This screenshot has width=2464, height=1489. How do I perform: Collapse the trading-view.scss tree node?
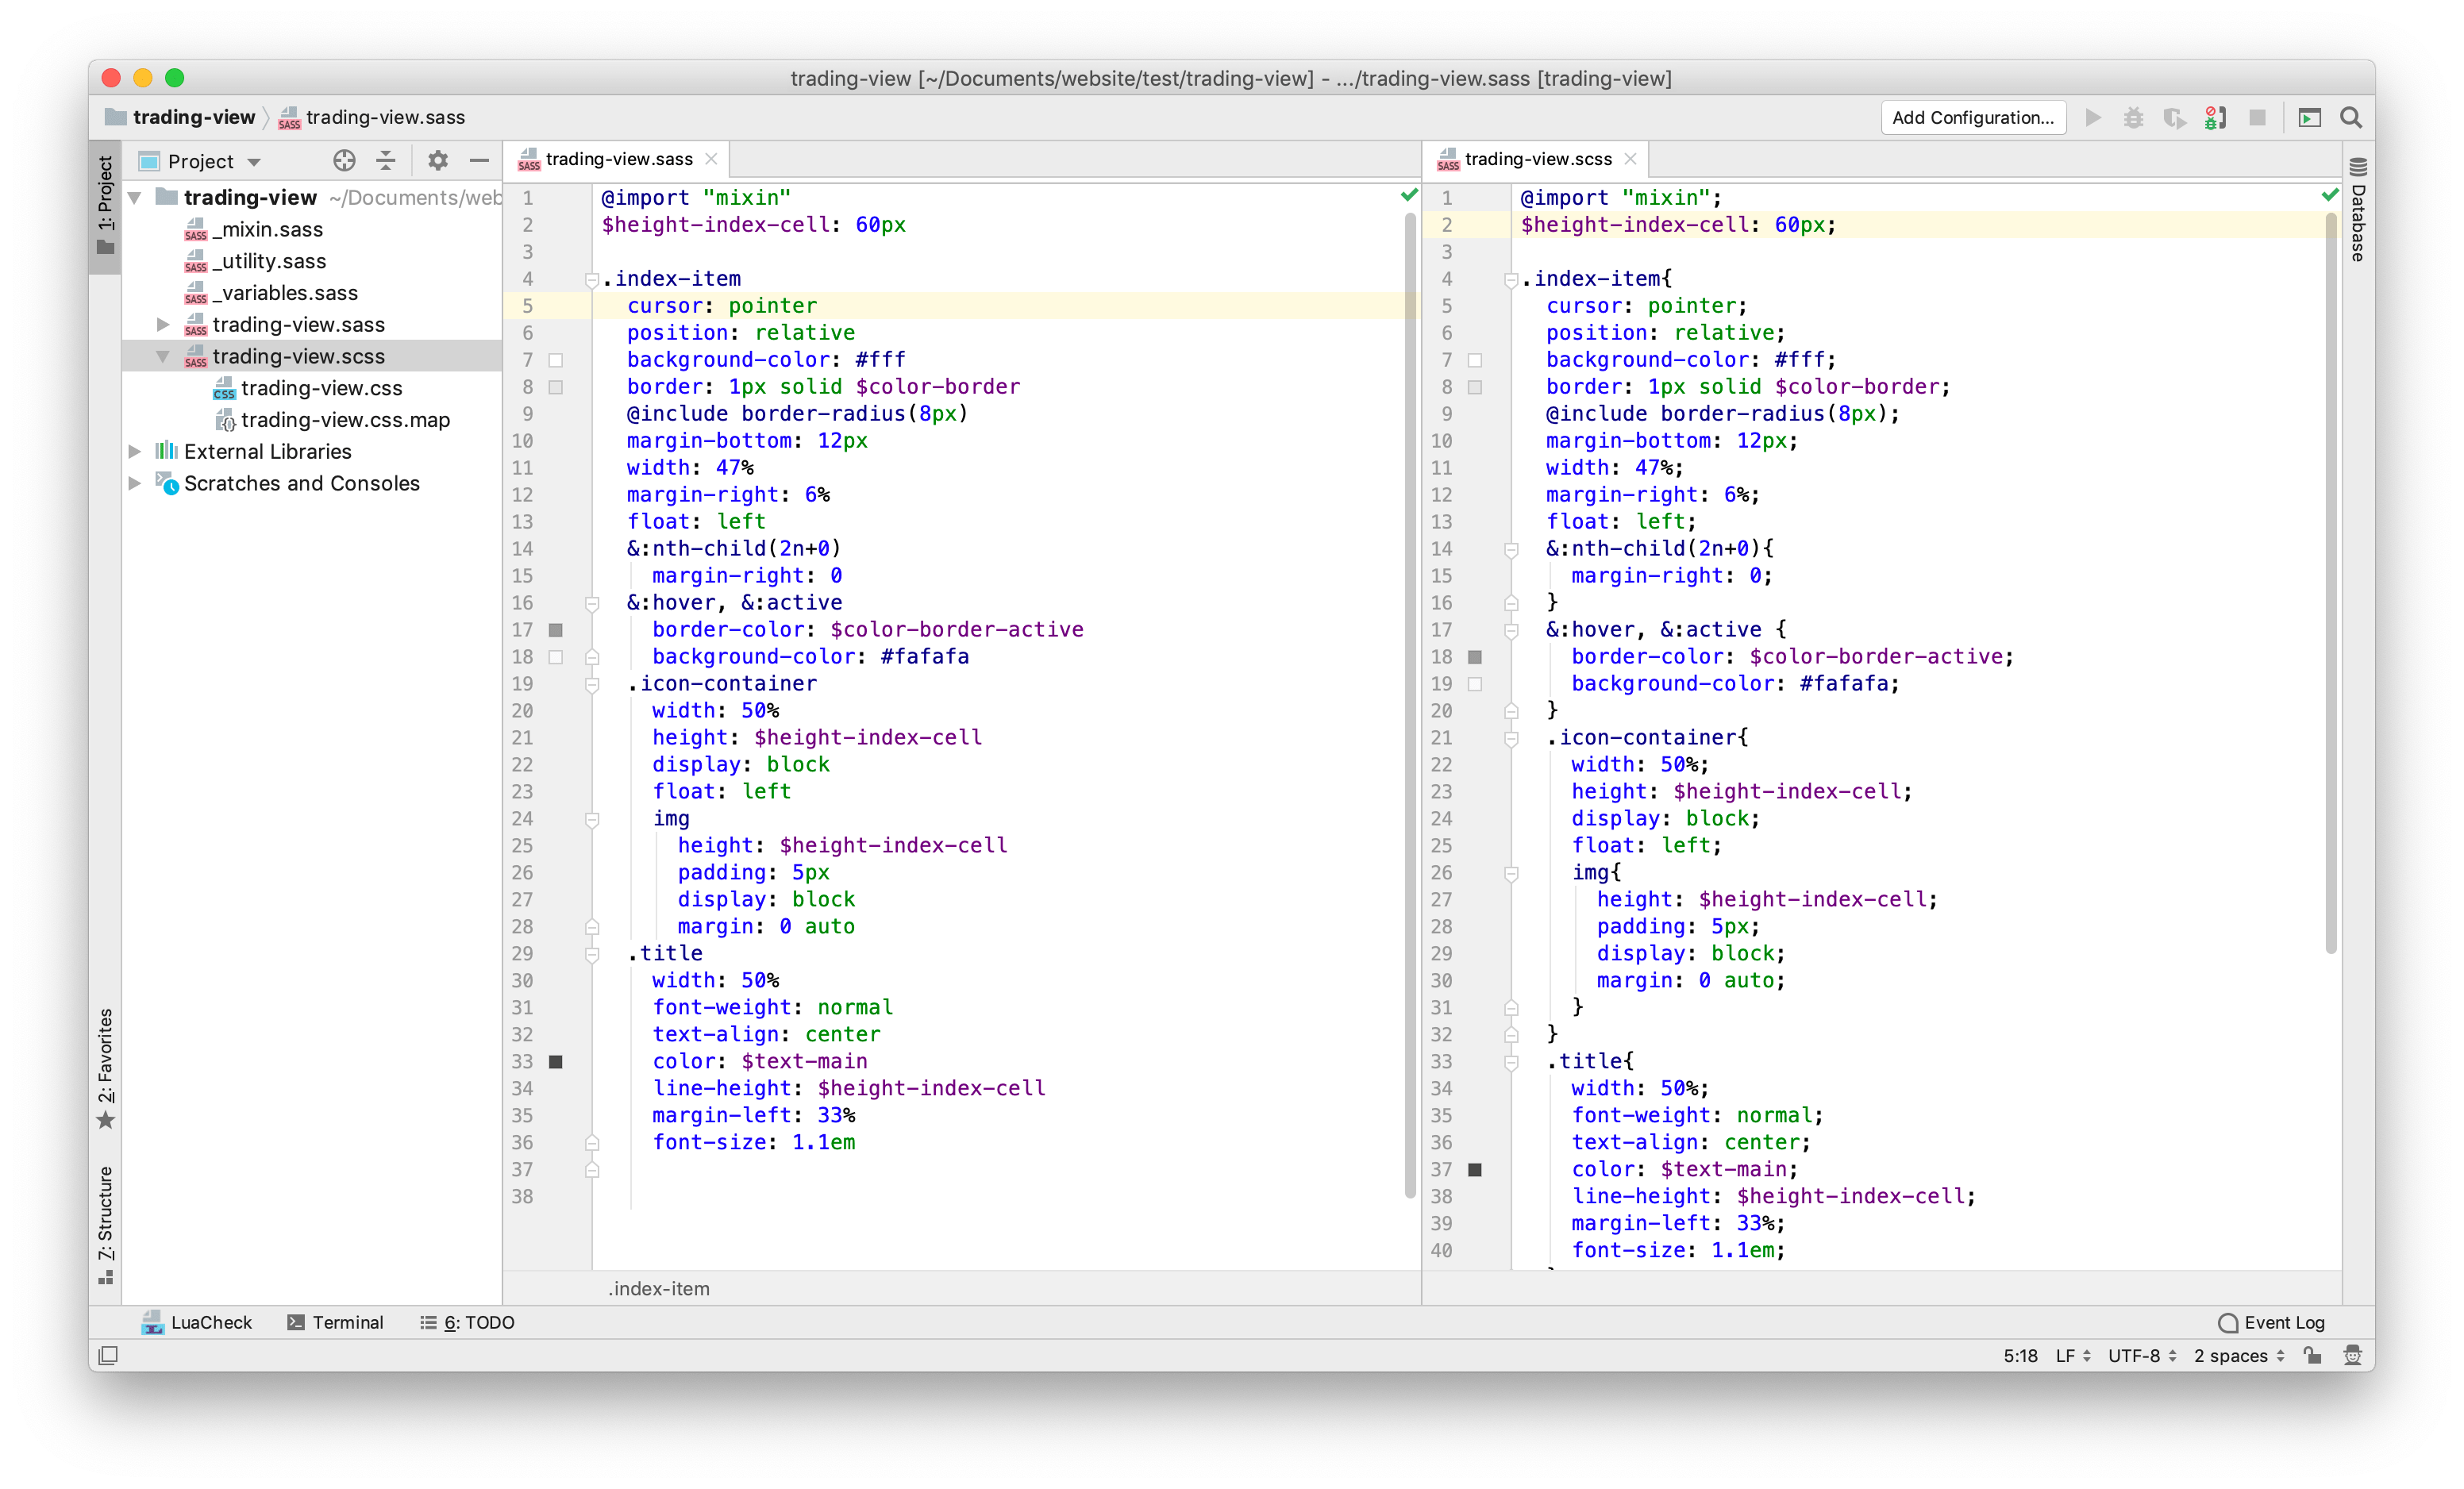164,356
